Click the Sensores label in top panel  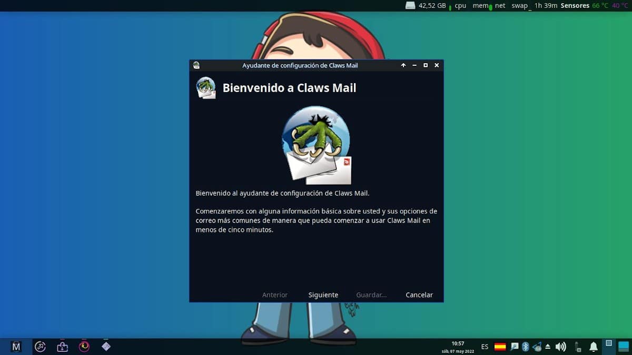click(575, 6)
